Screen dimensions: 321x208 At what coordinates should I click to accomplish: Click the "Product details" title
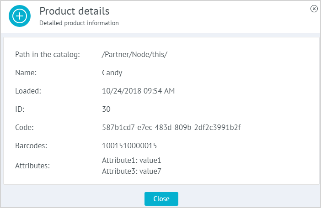tap(75, 10)
